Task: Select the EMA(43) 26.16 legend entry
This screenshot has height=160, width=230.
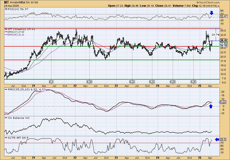Action: click(15, 35)
